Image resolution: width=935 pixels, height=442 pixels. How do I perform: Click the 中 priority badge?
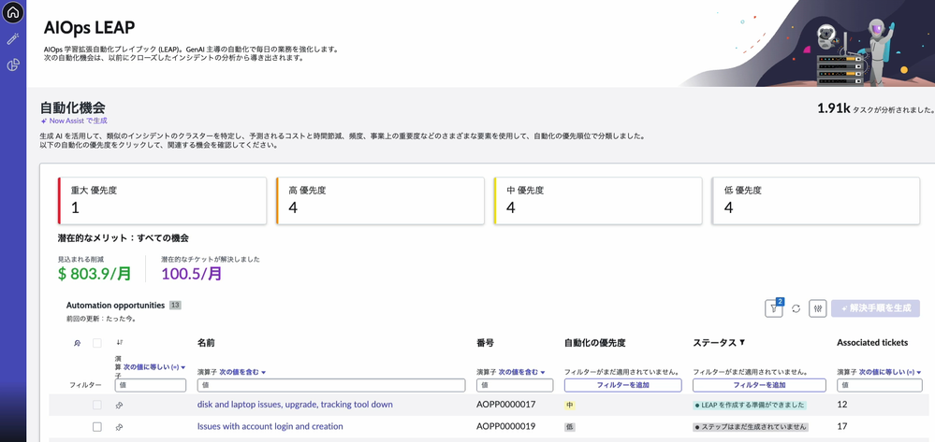tap(569, 405)
